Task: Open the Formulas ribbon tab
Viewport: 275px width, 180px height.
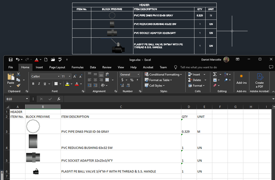Action: 78,68
